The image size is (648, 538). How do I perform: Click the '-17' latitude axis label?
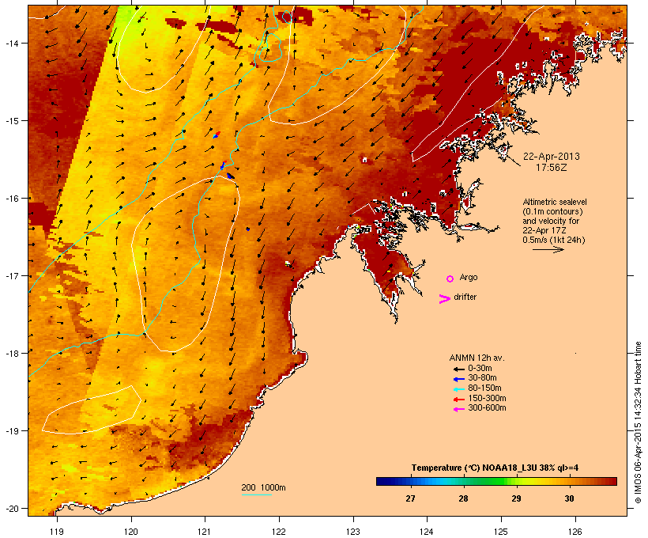pos(11,275)
